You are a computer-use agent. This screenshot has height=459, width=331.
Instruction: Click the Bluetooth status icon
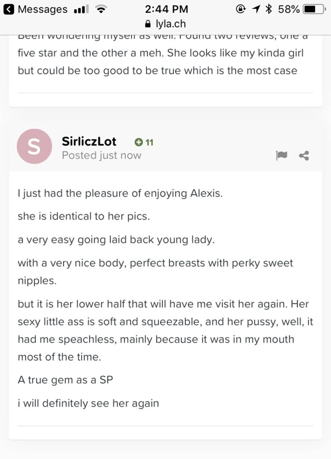pyautogui.click(x=268, y=9)
